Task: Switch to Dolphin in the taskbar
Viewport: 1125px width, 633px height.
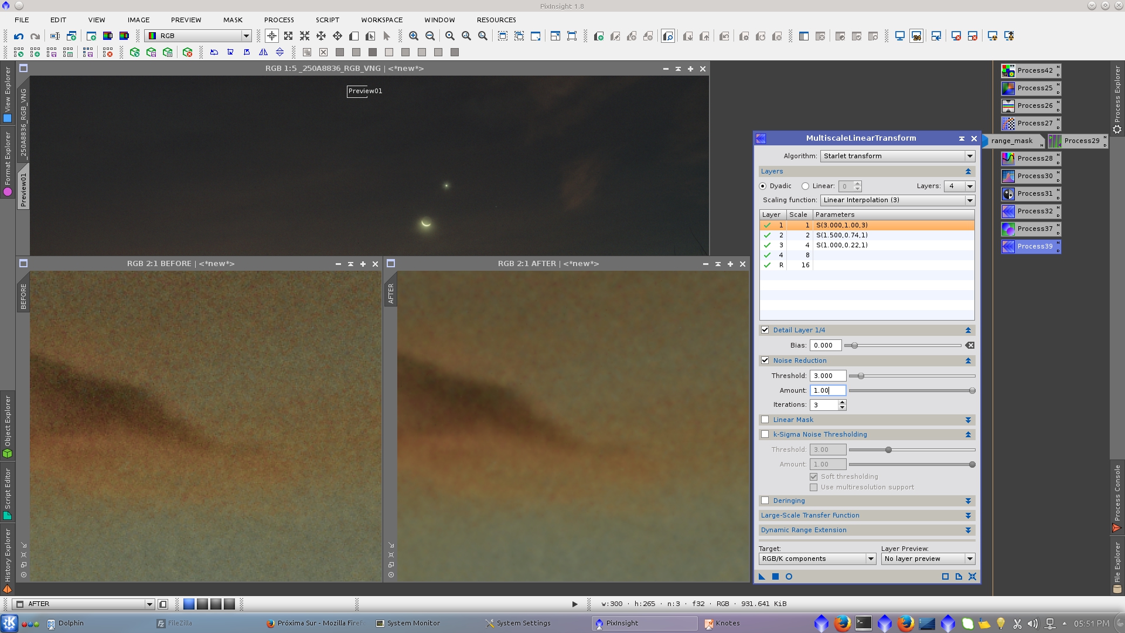Action: click(64, 623)
